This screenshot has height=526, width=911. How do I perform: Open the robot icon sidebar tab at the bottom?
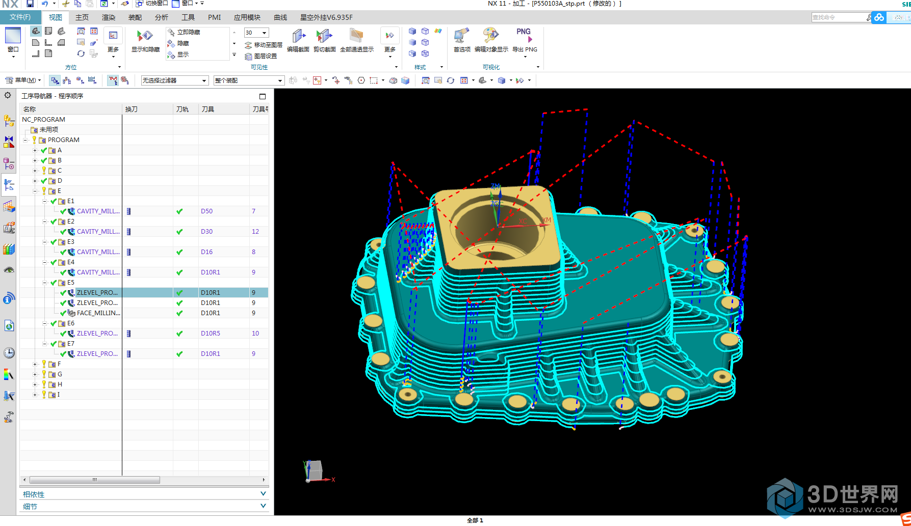[9, 418]
